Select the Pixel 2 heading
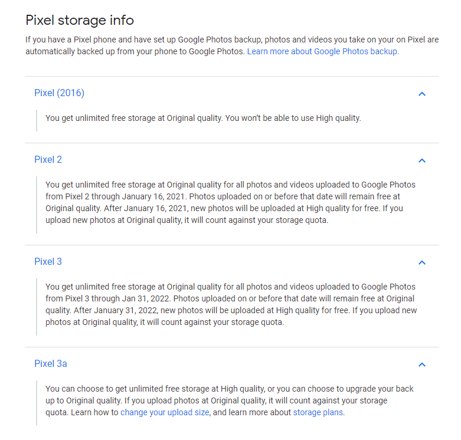The width and height of the screenshot is (461, 440). [x=48, y=160]
